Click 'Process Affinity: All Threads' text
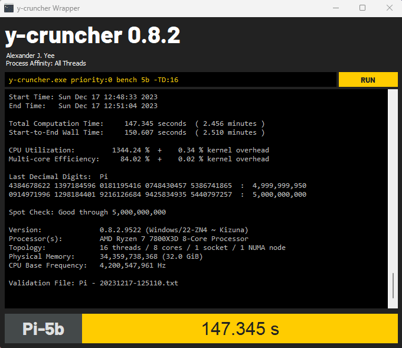The height and width of the screenshot is (348, 402). [x=46, y=63]
